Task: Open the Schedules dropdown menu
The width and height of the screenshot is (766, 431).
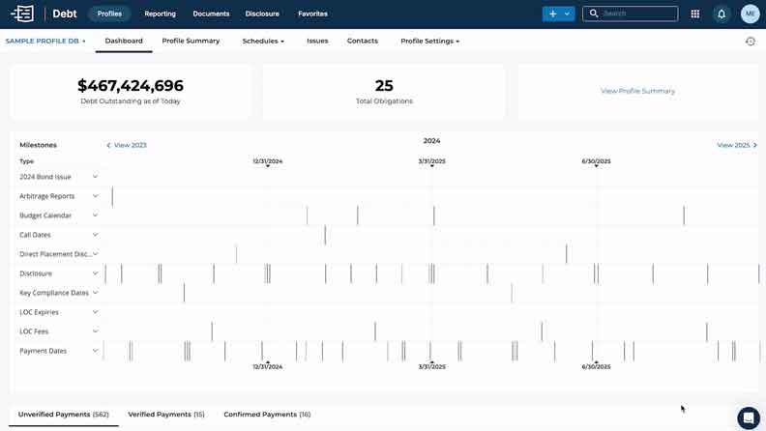Action: 263,42
